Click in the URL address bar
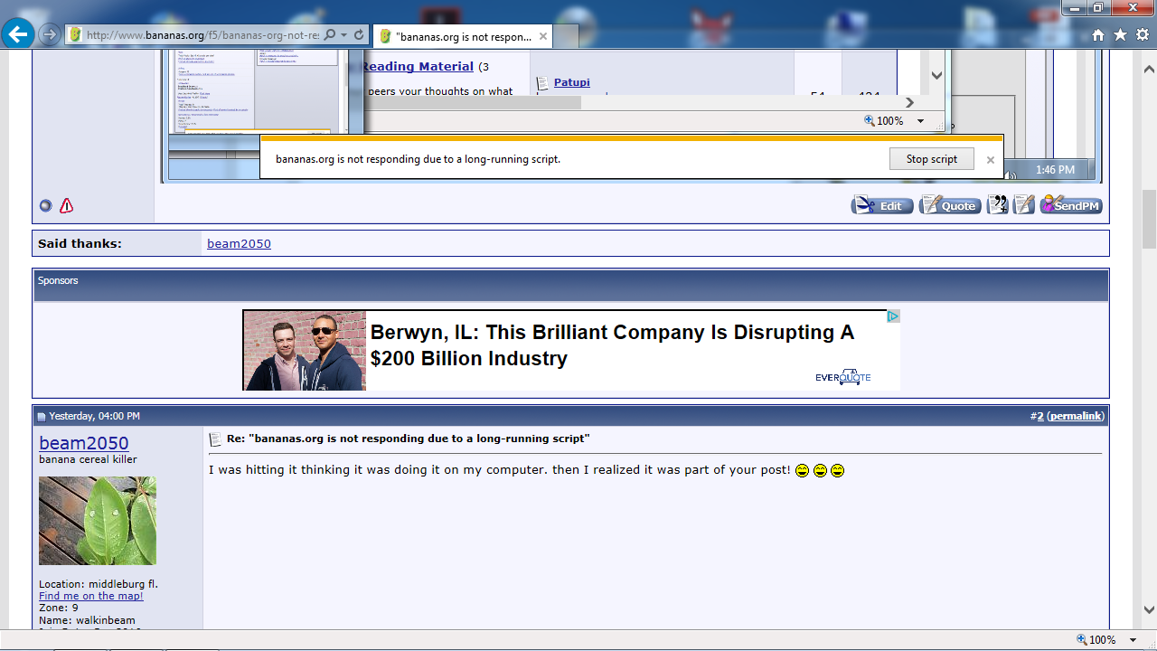The image size is (1157, 651). tap(199, 34)
